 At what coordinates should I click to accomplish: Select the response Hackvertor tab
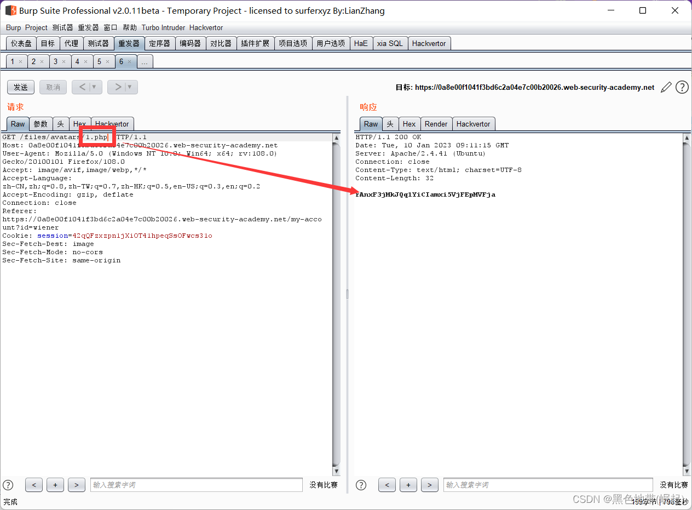point(474,124)
